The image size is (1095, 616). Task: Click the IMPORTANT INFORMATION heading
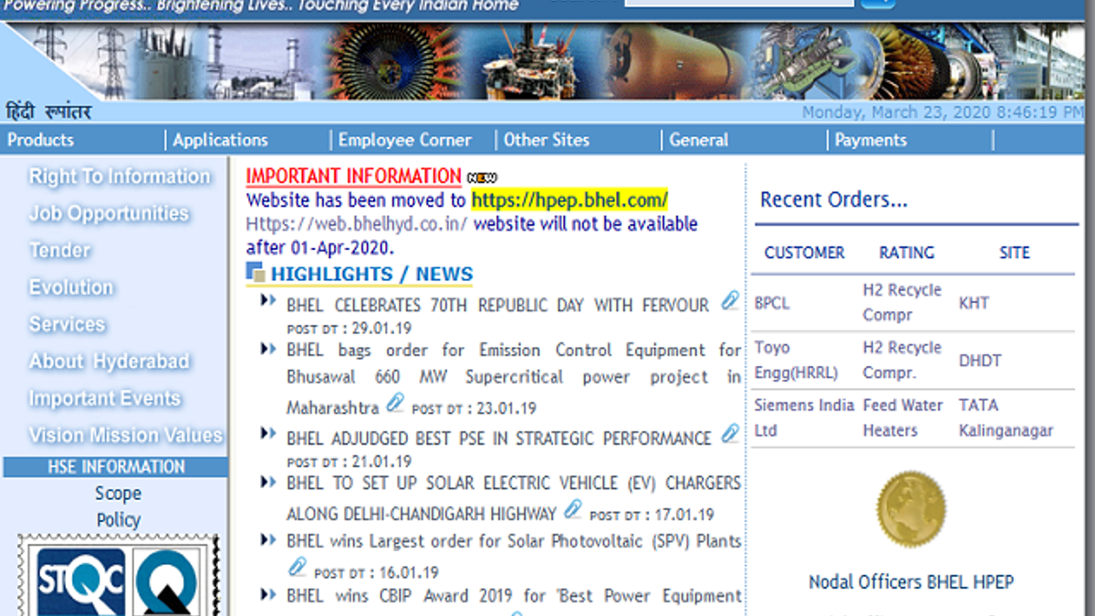(354, 176)
